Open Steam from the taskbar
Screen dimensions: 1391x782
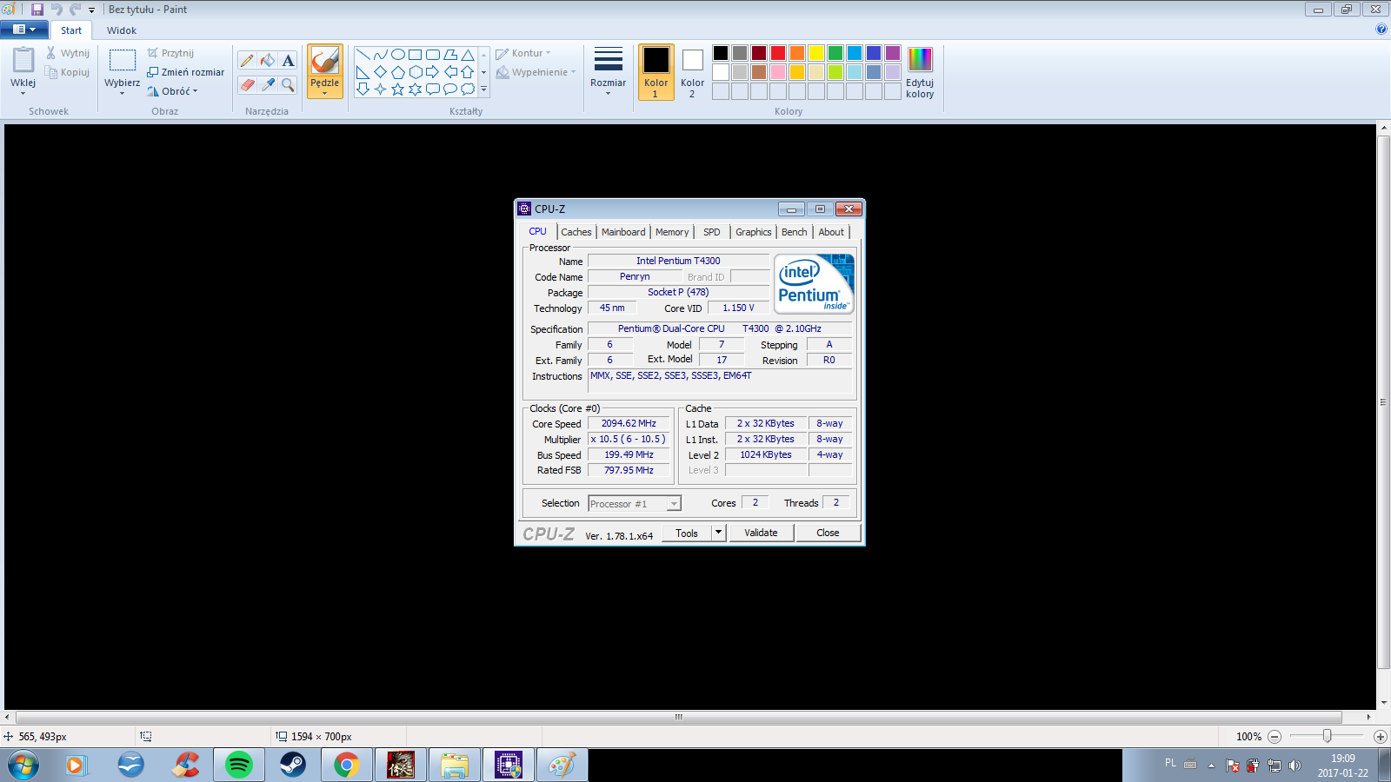[x=292, y=765]
